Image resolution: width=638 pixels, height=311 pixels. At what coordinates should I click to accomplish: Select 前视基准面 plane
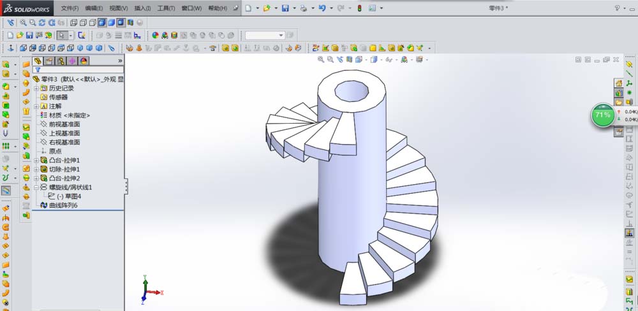64,124
